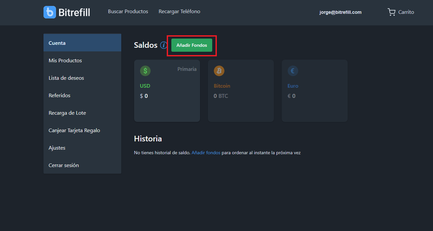The image size is (433, 231).
Task: Click the blue Euro icon
Action: pyautogui.click(x=293, y=71)
